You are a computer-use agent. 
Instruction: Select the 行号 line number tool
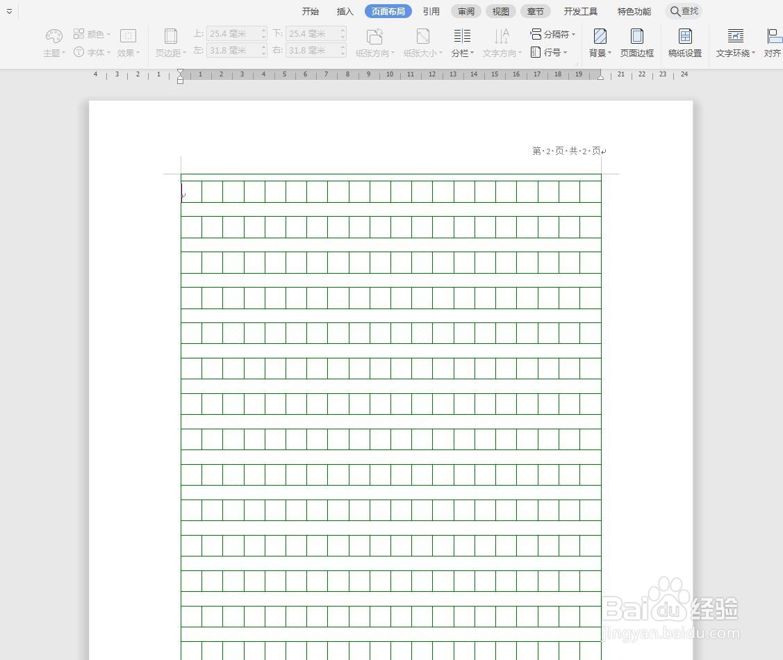point(551,52)
